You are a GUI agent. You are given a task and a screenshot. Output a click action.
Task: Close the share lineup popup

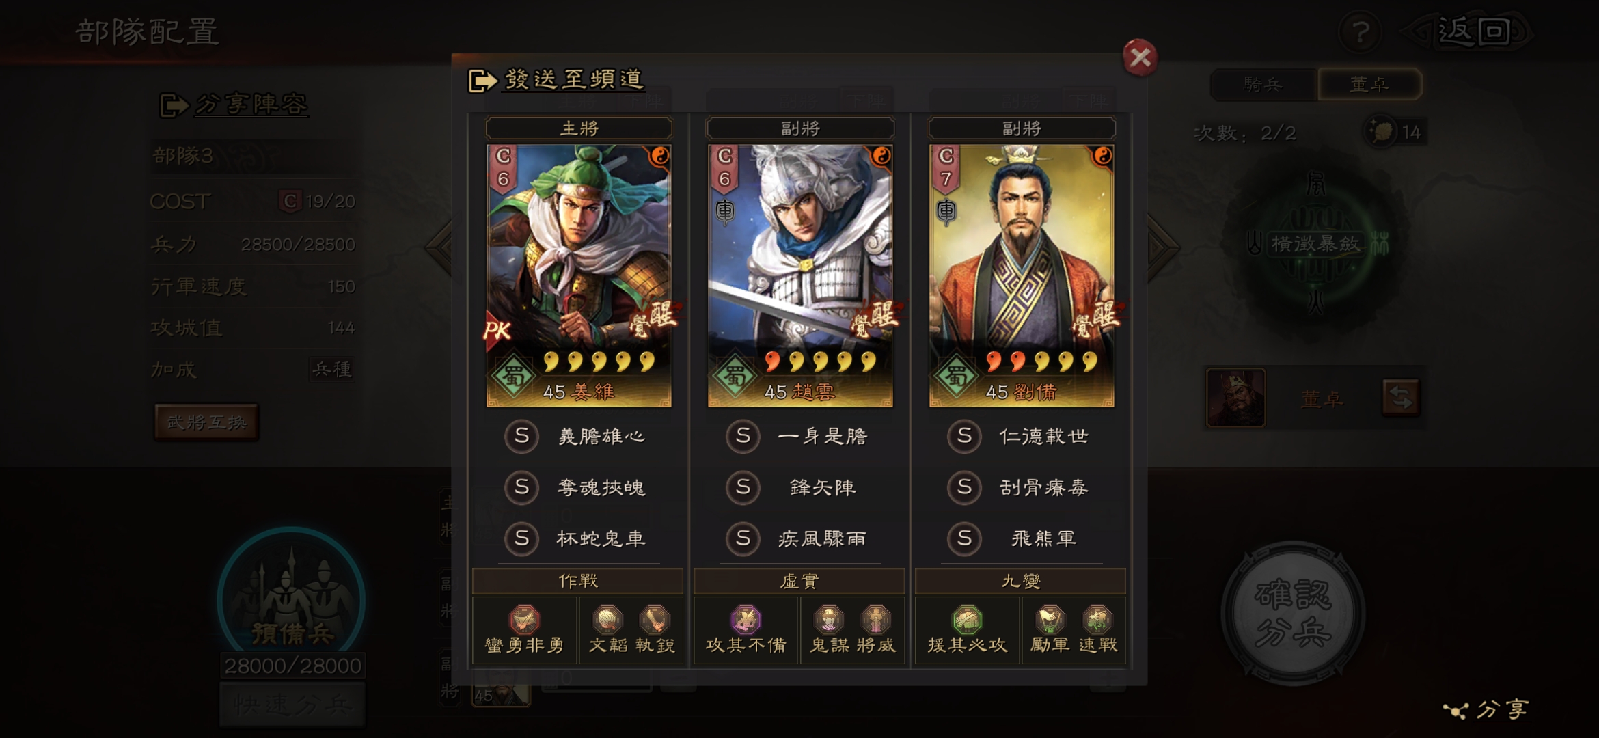1140,57
